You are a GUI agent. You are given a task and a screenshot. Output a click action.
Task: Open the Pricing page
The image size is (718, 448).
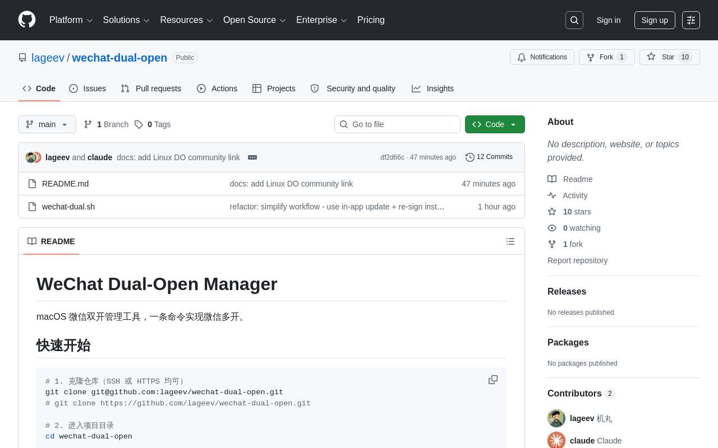pyautogui.click(x=371, y=20)
